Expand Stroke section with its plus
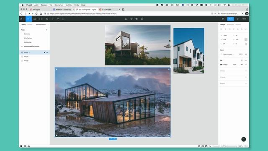The height and width of the screenshot is (151, 268). click(x=246, y=71)
